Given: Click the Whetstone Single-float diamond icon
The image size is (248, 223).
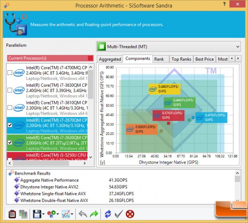Looking at the screenshot, I should 17,193.
